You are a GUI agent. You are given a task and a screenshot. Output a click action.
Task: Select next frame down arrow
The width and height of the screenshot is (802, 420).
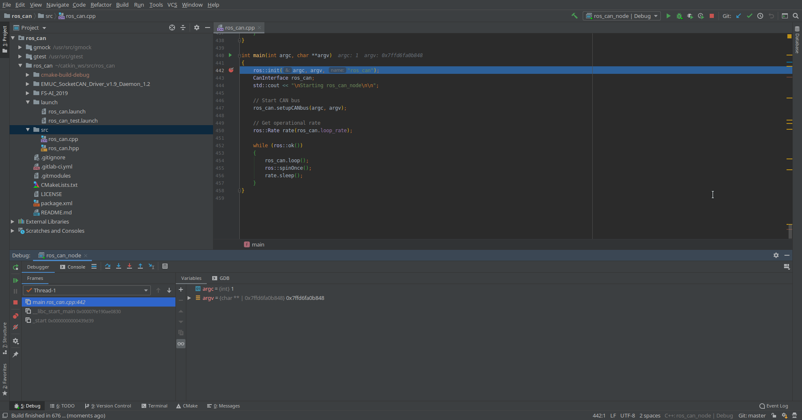[169, 290]
